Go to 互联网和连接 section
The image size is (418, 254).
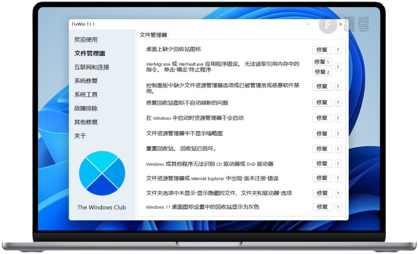[x=92, y=67]
